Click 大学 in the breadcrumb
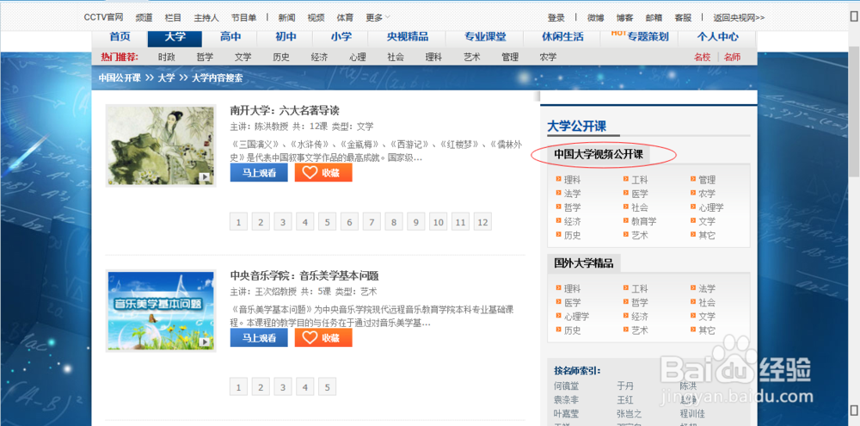 click(166, 78)
